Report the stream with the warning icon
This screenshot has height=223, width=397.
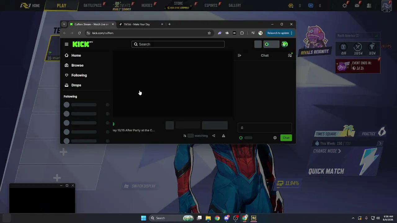pyautogui.click(x=223, y=136)
